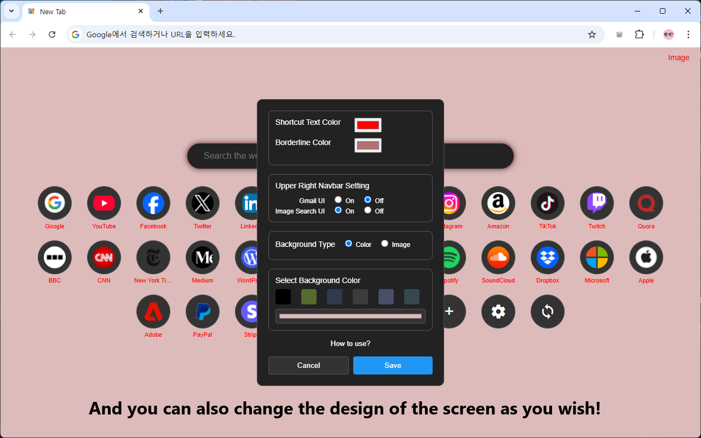Choose the black background color swatch
Image resolution: width=701 pixels, height=438 pixels.
283,297
